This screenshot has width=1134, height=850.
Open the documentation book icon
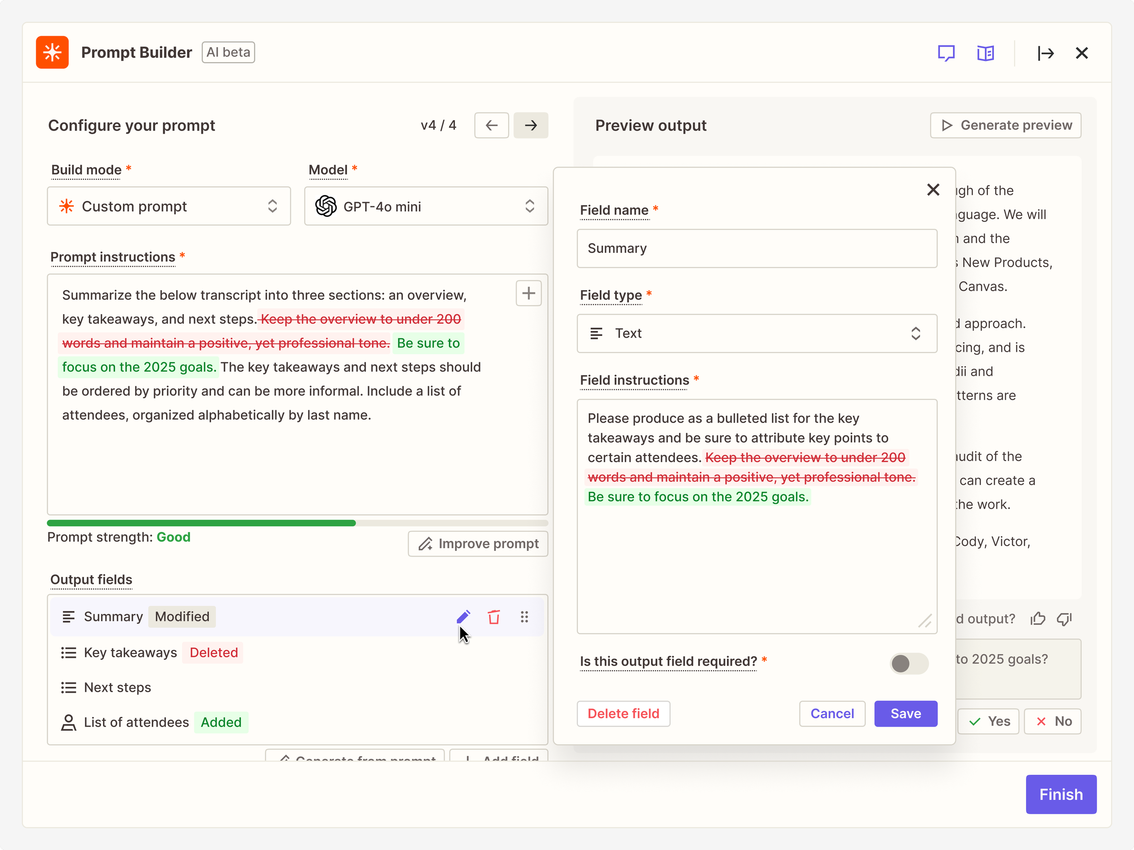pos(985,53)
